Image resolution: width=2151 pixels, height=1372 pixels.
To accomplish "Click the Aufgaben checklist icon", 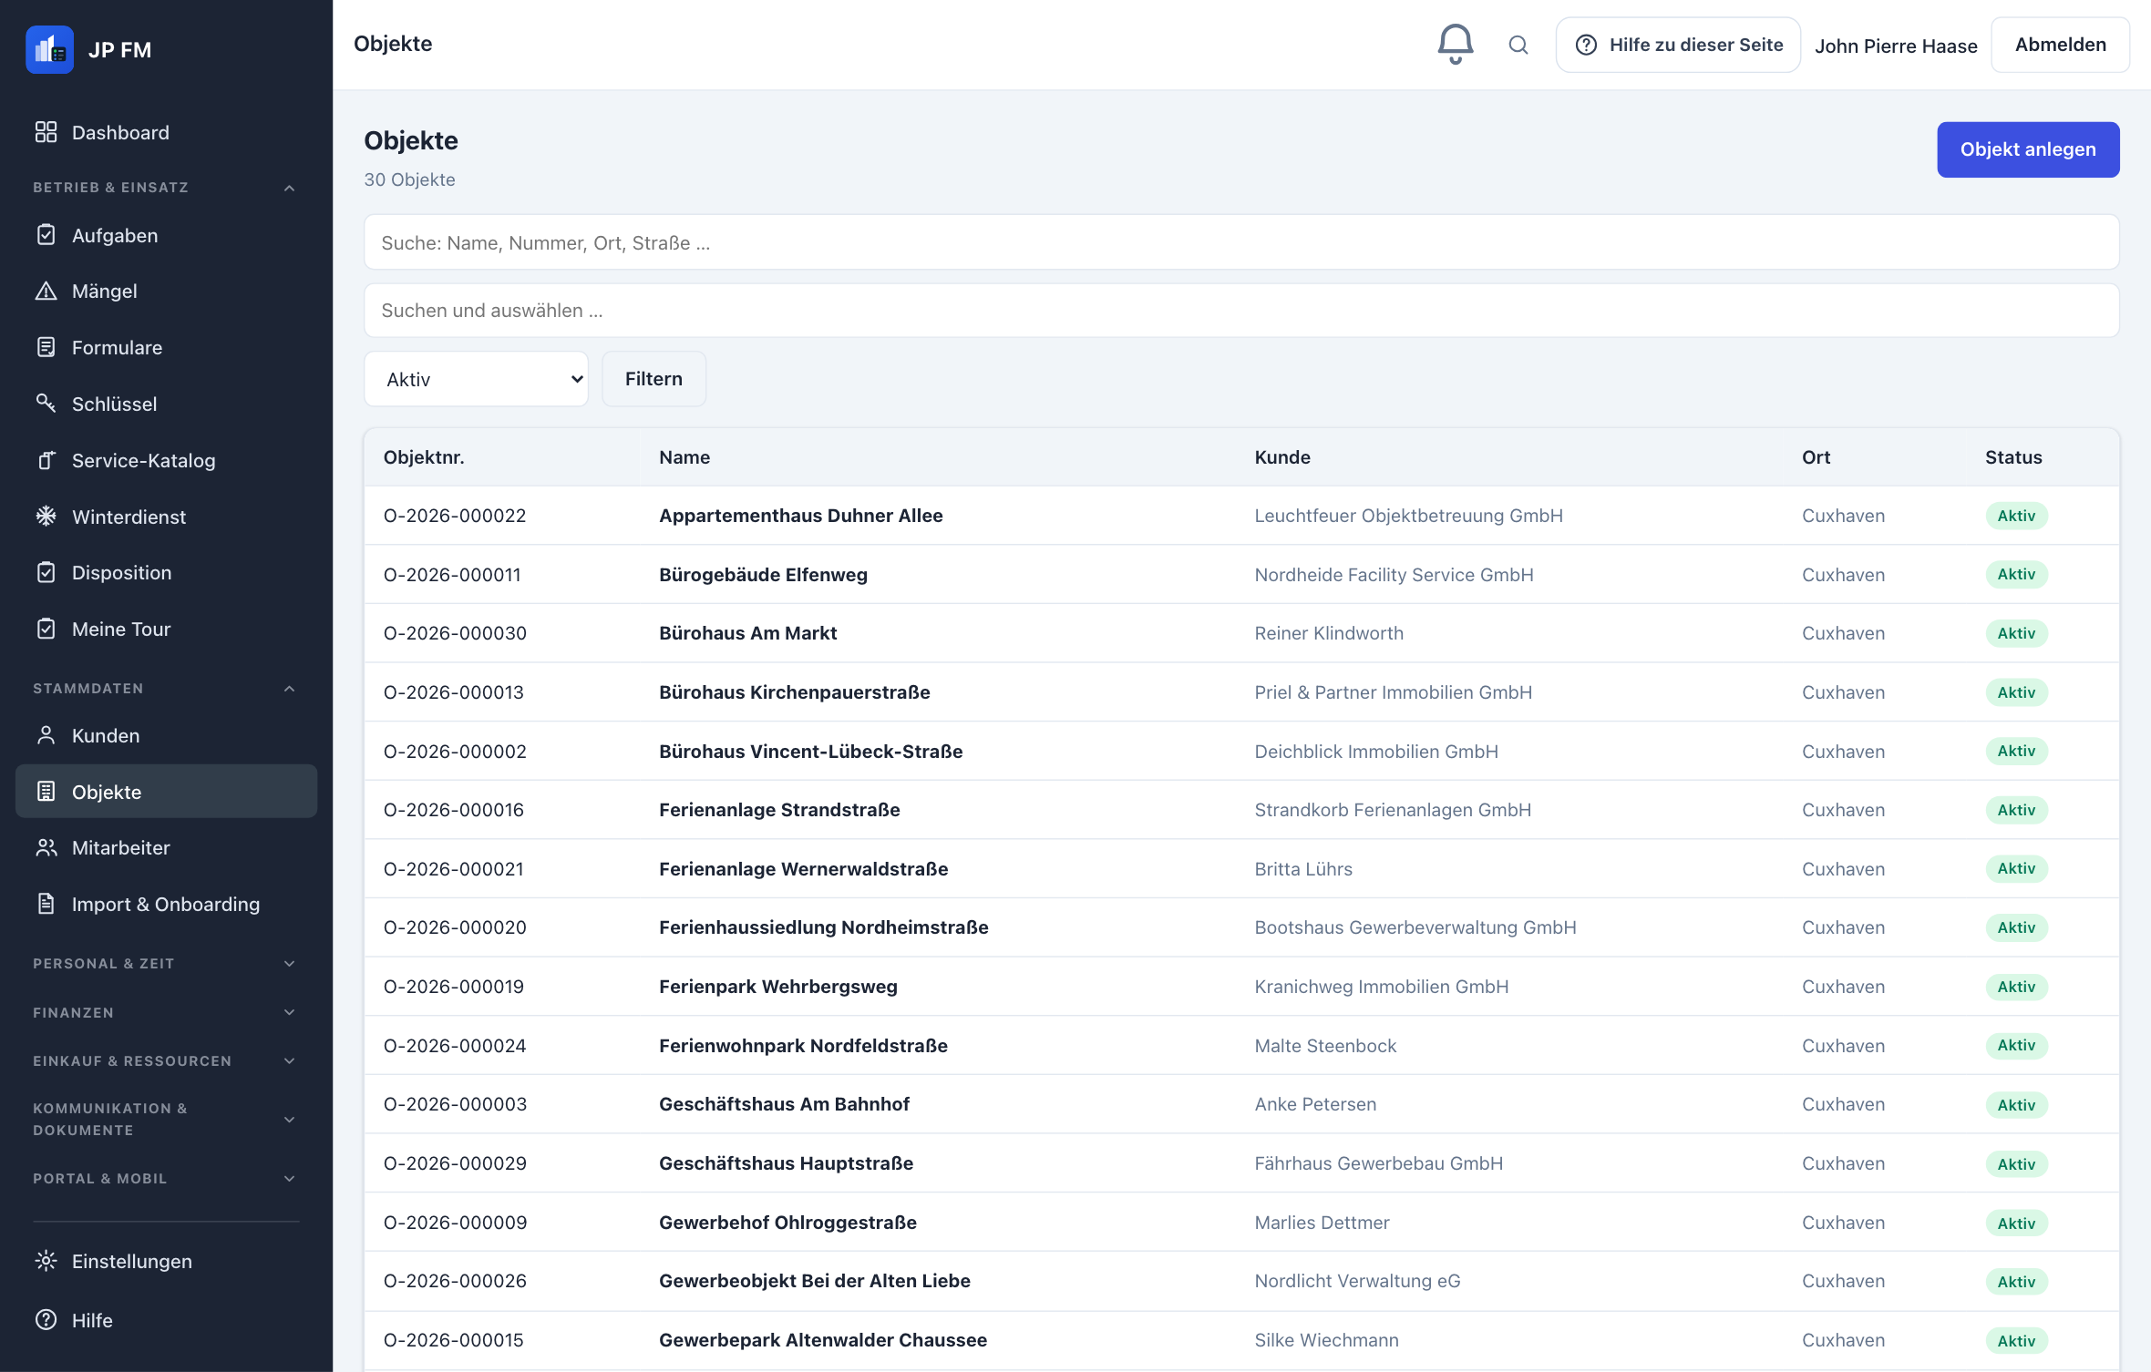I will coord(46,235).
